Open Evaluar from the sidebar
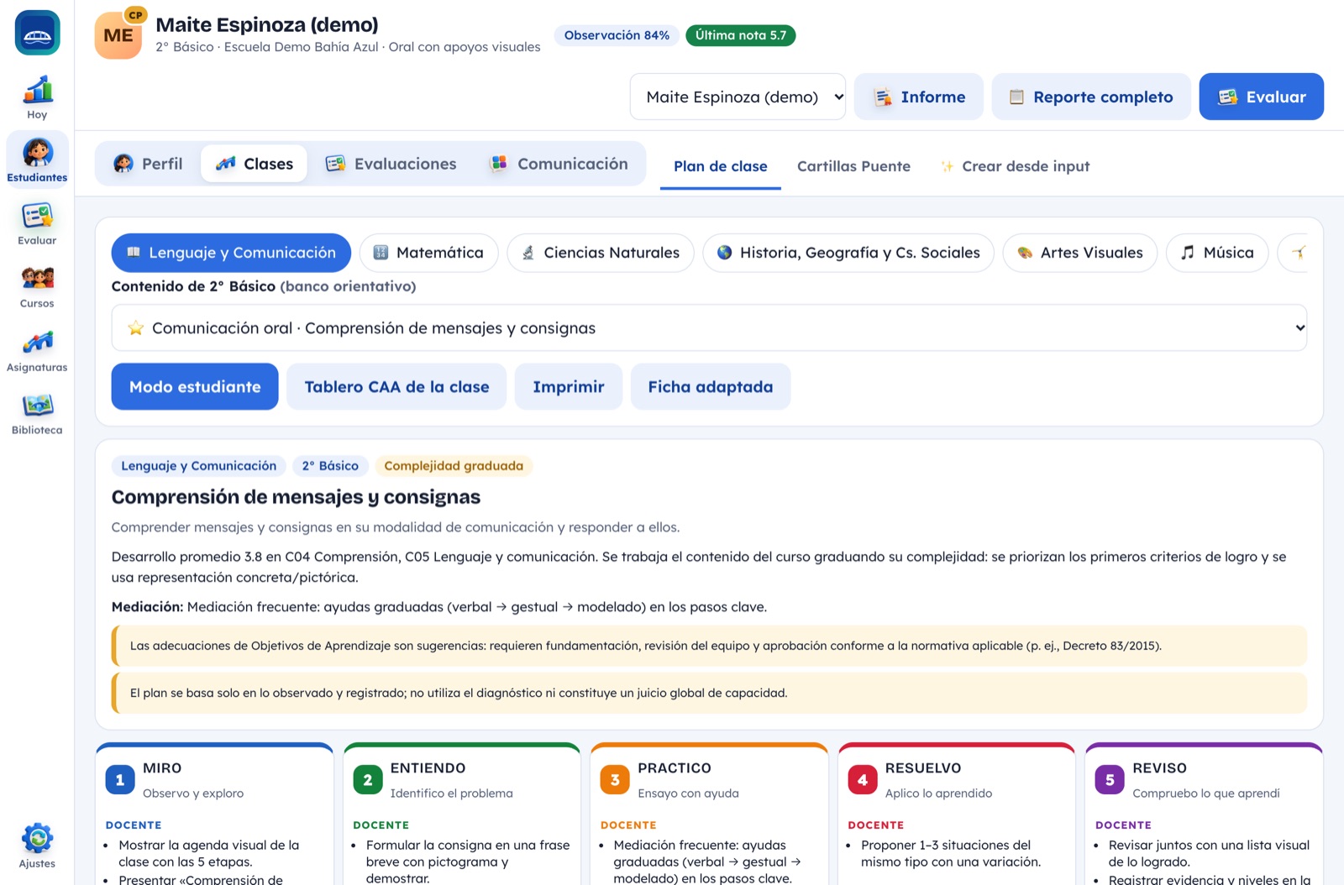Viewport: 1344px width, 885px height. tap(37, 223)
